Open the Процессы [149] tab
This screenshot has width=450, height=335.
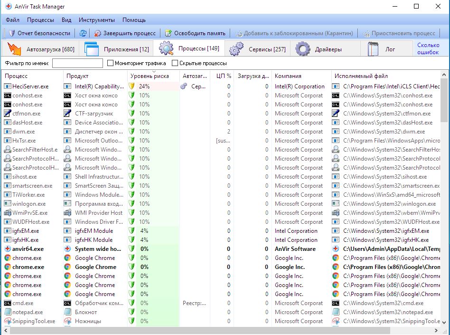(x=189, y=48)
